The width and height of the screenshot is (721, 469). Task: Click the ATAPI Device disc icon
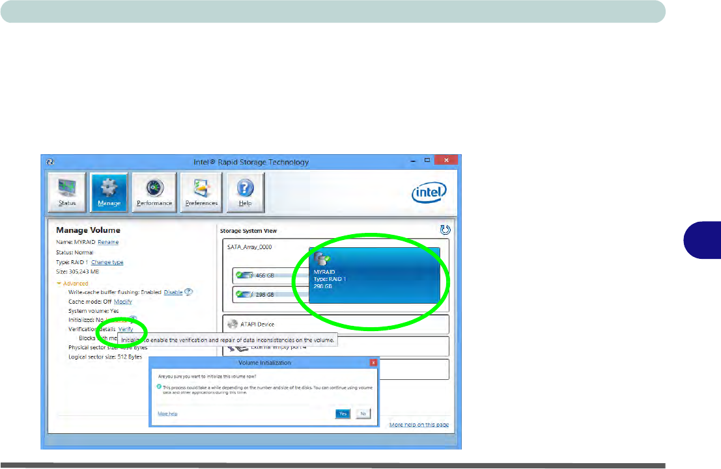tap(233, 325)
